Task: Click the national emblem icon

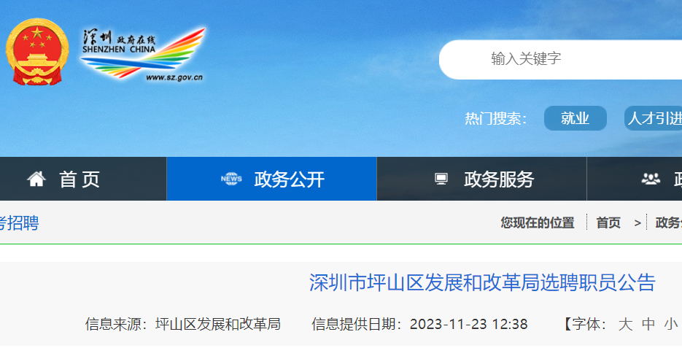Action: pos(37,51)
